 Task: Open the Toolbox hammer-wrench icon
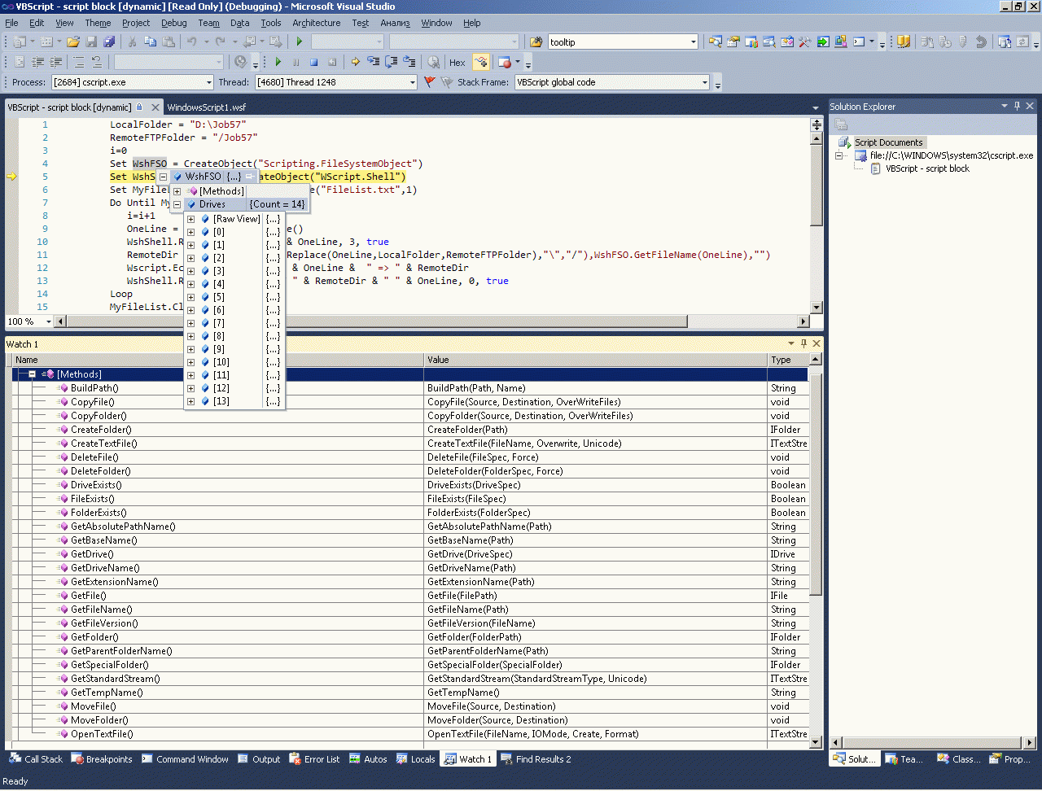[x=805, y=42]
